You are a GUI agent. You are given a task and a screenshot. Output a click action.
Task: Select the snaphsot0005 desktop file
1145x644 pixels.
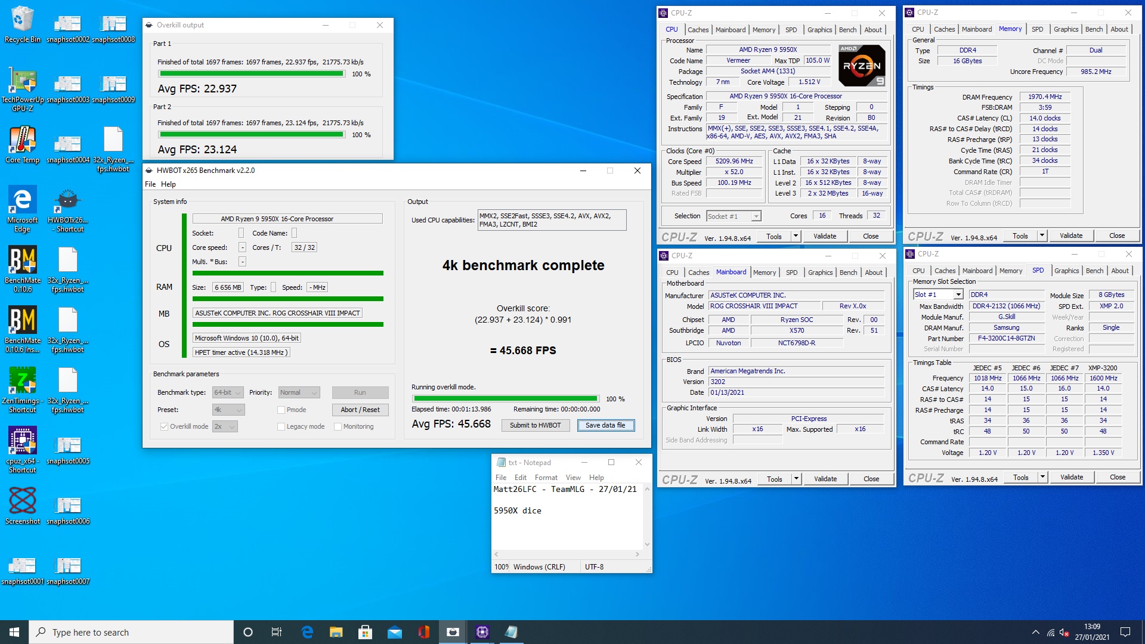(x=67, y=450)
